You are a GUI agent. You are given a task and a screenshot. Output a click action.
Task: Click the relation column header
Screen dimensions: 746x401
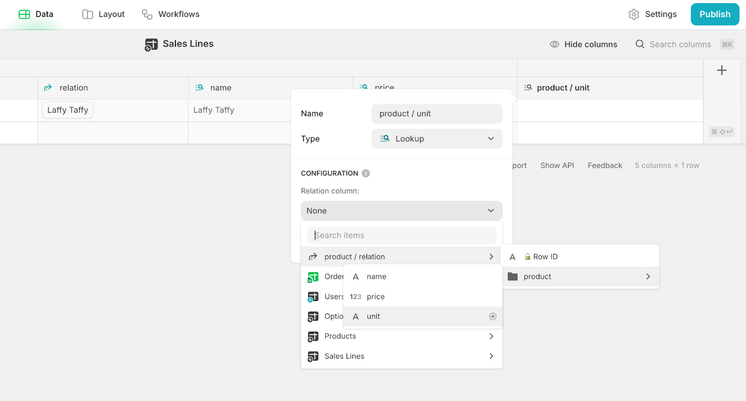(x=113, y=88)
